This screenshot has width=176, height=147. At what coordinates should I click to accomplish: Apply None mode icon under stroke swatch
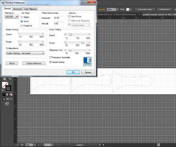[x=11, y=94]
